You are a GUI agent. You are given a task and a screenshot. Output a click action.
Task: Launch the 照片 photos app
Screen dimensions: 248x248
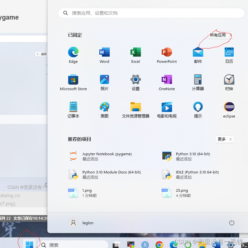105,82
